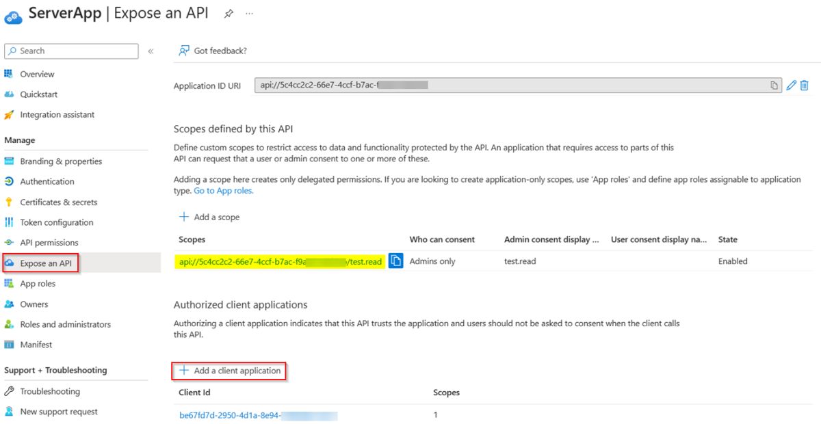Click the Overview grid icon
This screenshot has width=821, height=424.
[9, 74]
